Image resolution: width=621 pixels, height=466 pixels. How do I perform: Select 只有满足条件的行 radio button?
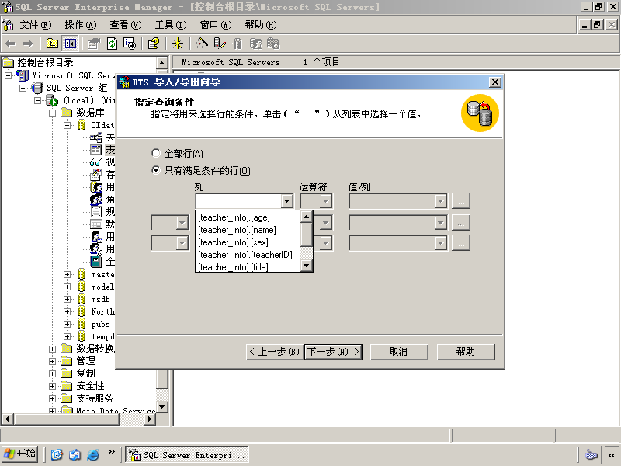156,170
